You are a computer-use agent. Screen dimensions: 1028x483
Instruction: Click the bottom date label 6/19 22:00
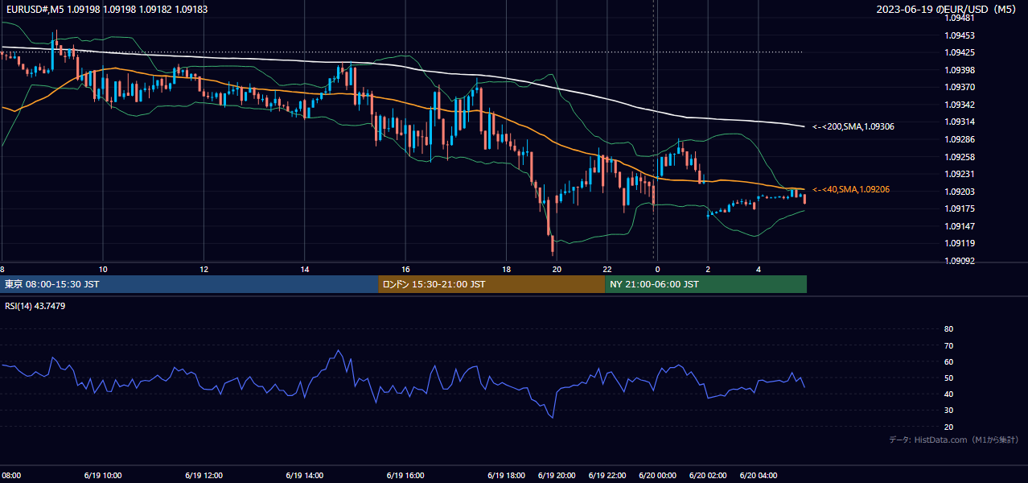click(x=607, y=476)
